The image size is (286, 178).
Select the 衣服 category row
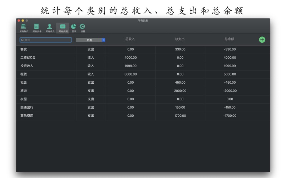coord(143,99)
